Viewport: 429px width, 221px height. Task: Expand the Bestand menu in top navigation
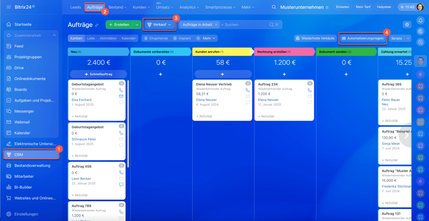[x=118, y=7]
